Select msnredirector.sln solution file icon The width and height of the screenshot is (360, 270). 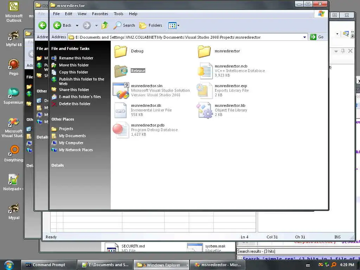tap(121, 90)
